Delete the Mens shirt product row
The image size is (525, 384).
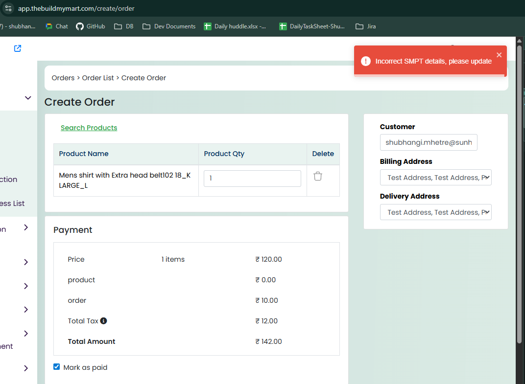[318, 176]
